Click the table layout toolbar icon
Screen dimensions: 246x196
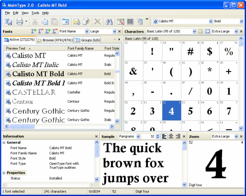click(130, 21)
